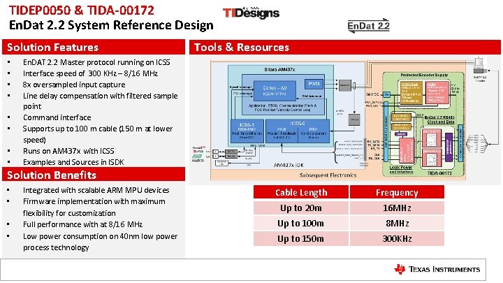Click the "16MHz" table cell

(397, 208)
